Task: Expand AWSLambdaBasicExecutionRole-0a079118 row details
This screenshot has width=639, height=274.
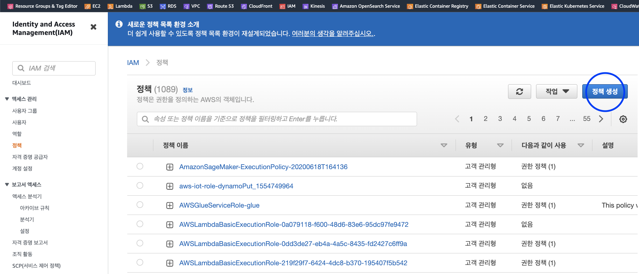Action: click(170, 225)
